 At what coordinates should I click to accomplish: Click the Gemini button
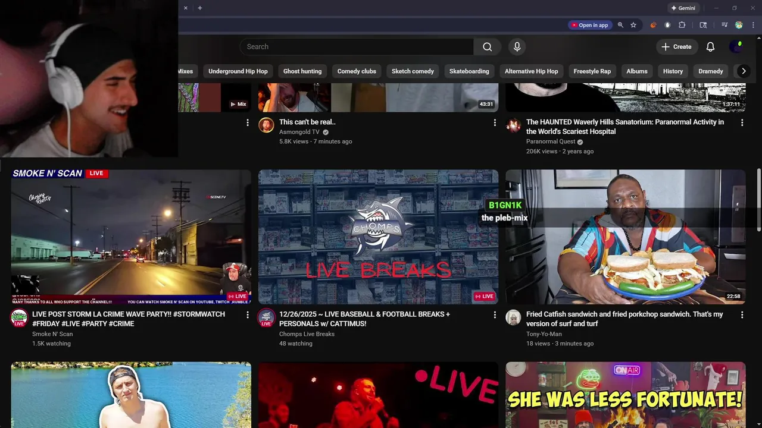tap(683, 8)
